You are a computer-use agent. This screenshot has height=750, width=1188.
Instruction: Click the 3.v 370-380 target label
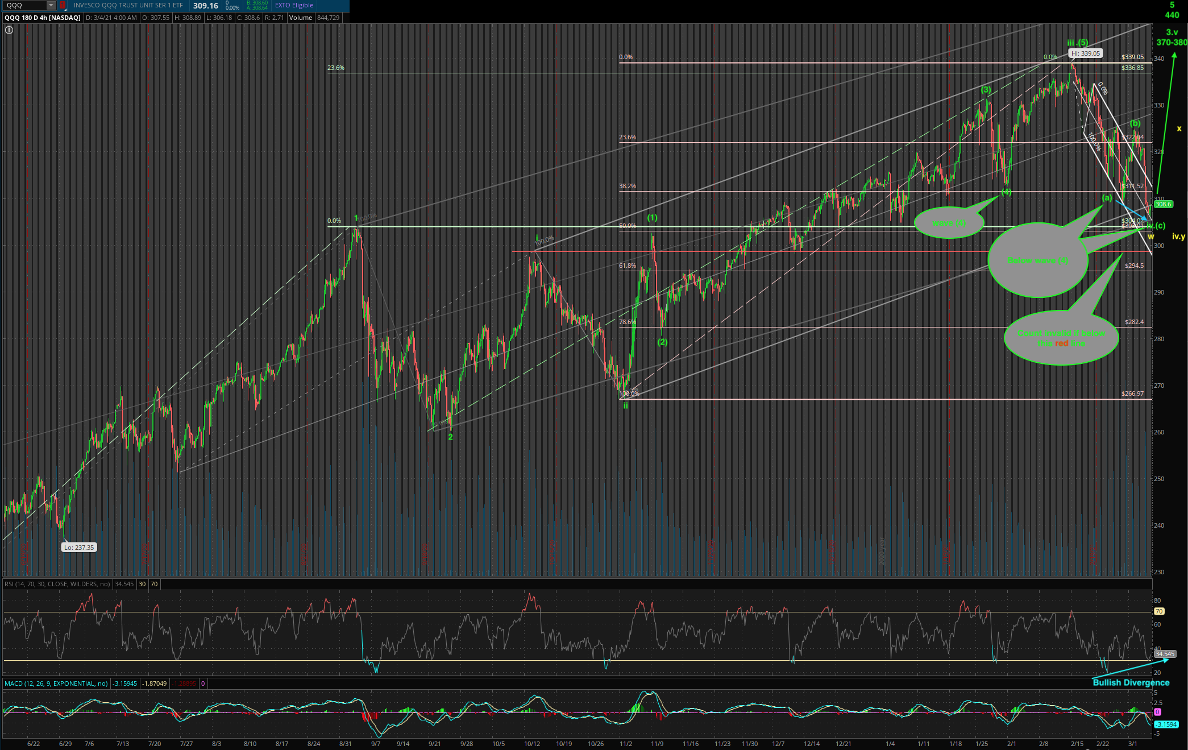coord(1172,38)
